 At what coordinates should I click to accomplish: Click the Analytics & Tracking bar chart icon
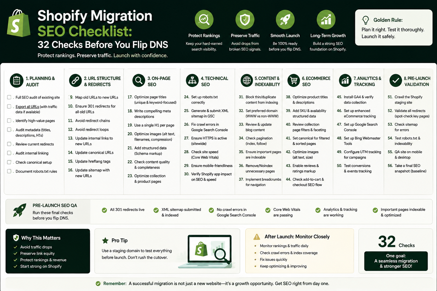pos(345,81)
